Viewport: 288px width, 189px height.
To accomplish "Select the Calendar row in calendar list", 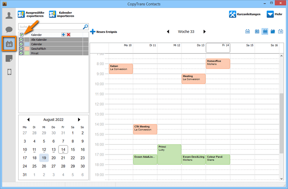I will pos(54,44).
